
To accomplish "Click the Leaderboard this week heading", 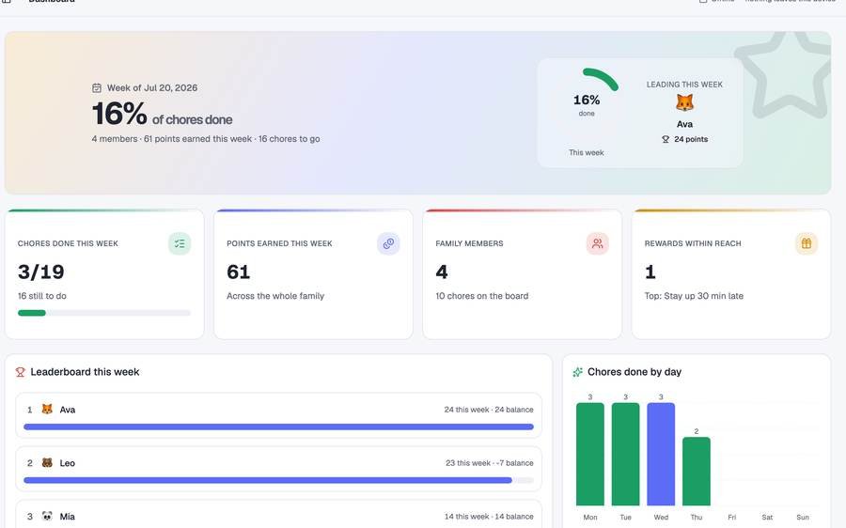I will coord(85,372).
